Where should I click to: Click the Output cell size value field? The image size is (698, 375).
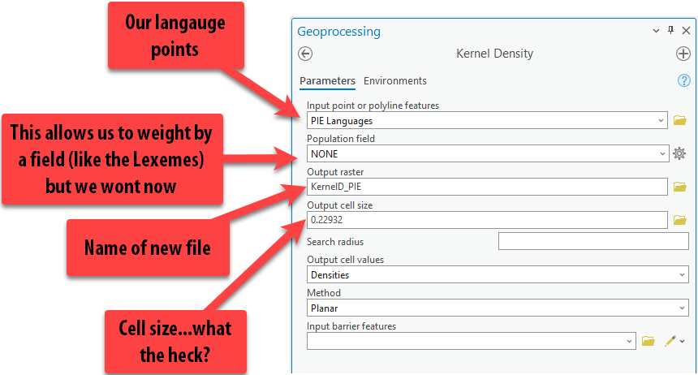485,220
